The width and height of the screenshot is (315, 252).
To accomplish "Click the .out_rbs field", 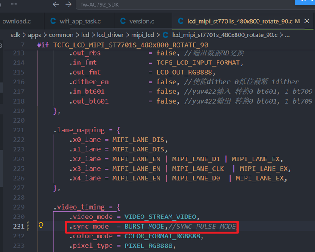I will coord(85,53).
